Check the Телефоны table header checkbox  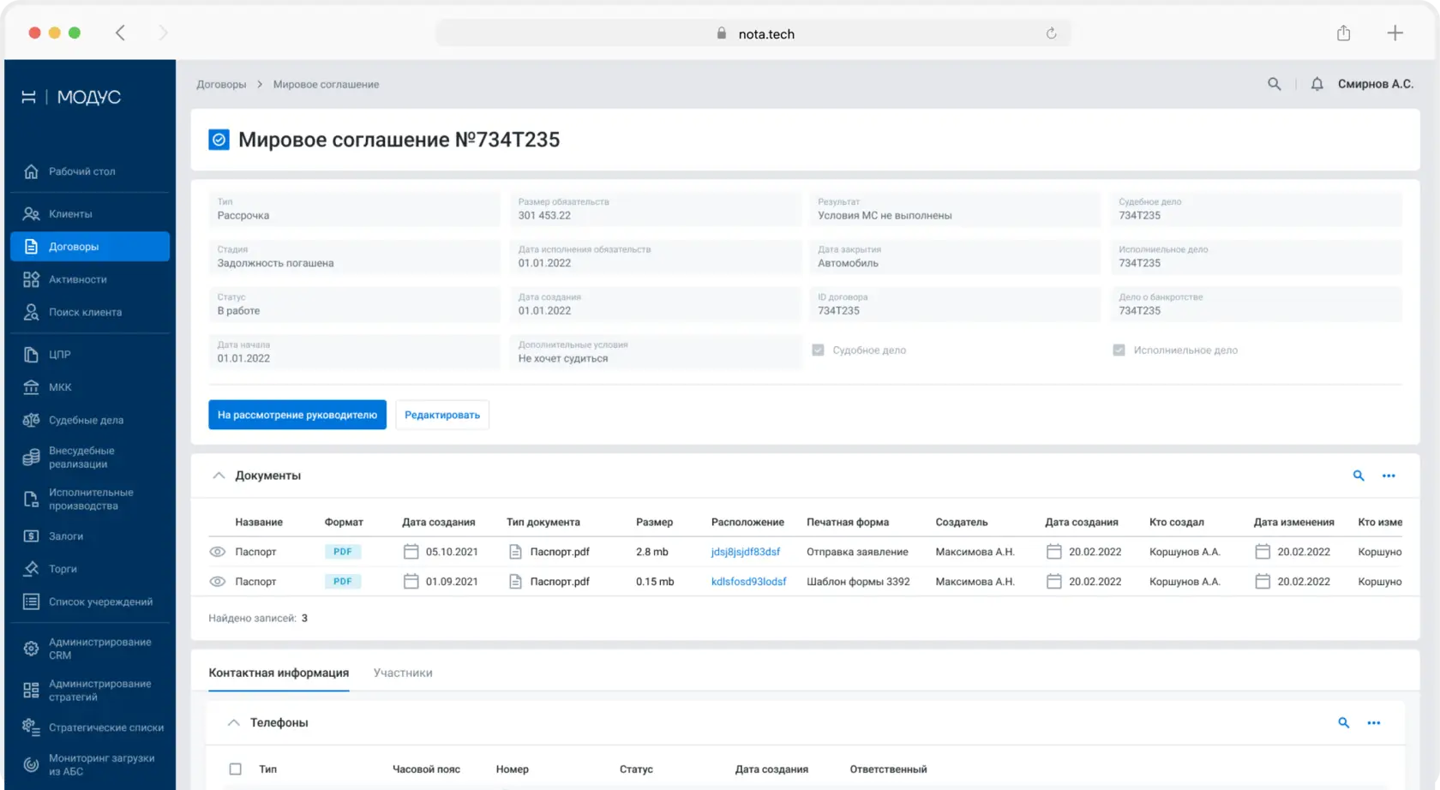[x=236, y=769]
